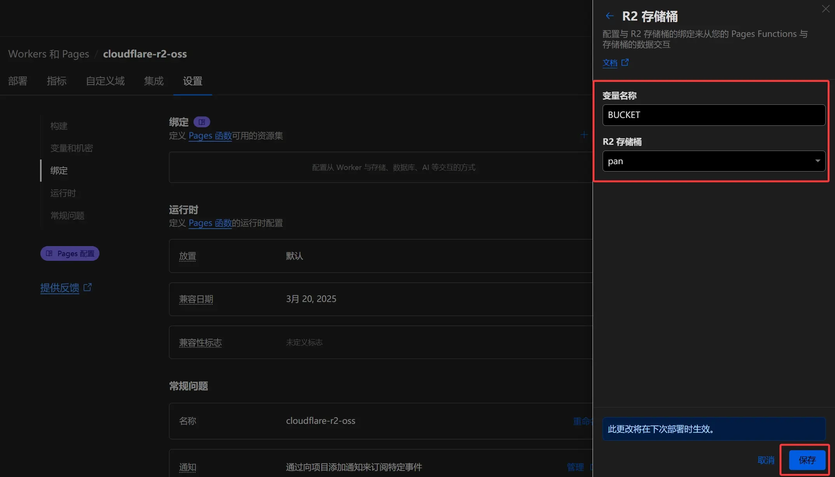
Task: Open the Pages 函数 link
Action: click(x=210, y=135)
